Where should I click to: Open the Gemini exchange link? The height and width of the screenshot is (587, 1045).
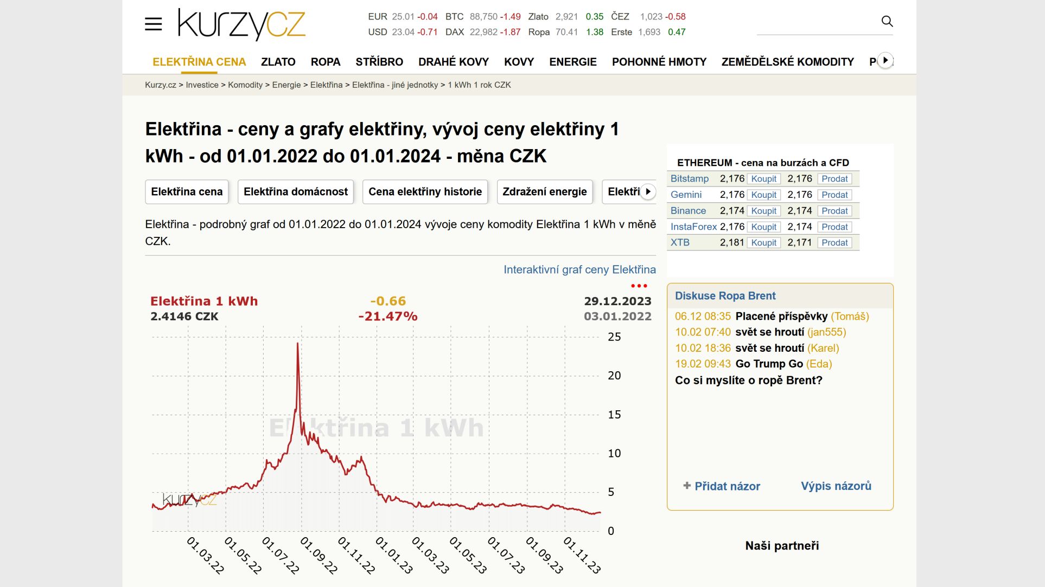(x=686, y=195)
